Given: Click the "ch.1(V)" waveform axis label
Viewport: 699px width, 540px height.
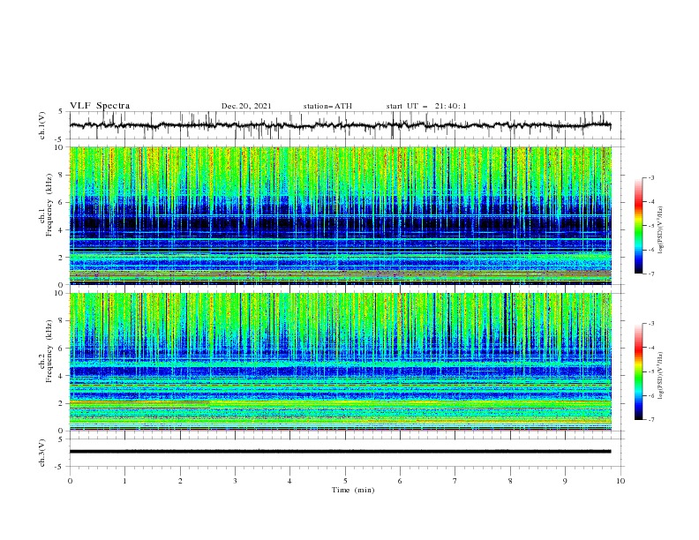Looking at the screenshot, I should click(x=42, y=125).
